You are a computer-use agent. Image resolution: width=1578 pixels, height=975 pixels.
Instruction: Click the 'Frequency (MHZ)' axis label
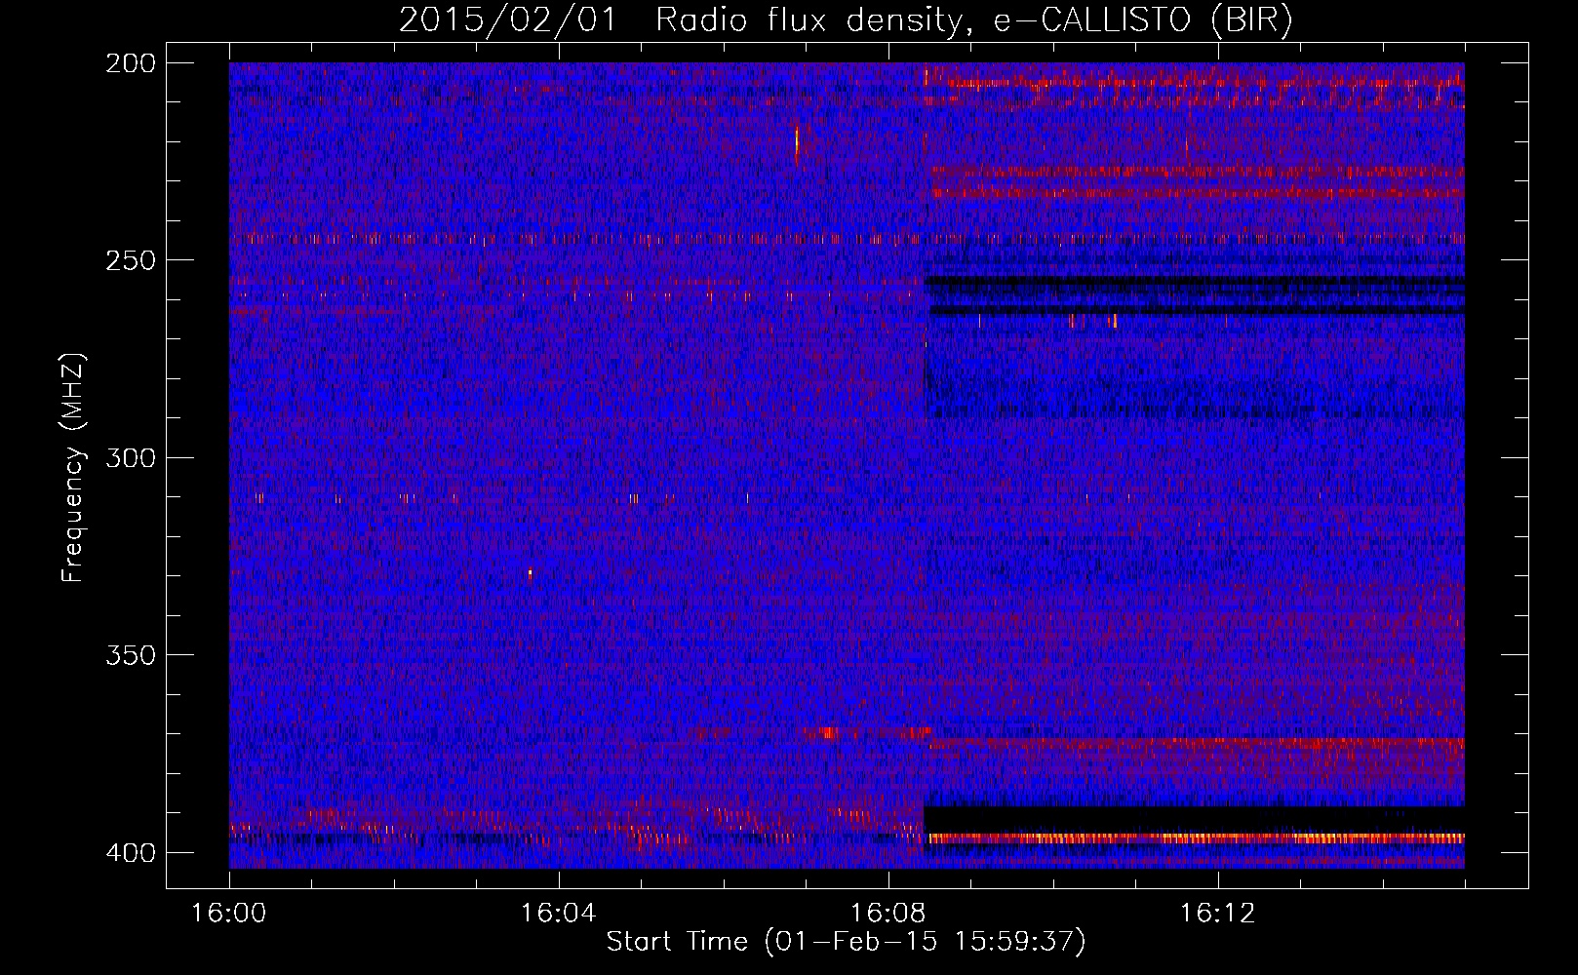click(x=72, y=468)
